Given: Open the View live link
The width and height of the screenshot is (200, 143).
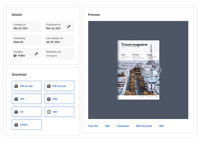Looking at the screenshot, I should 93,126.
